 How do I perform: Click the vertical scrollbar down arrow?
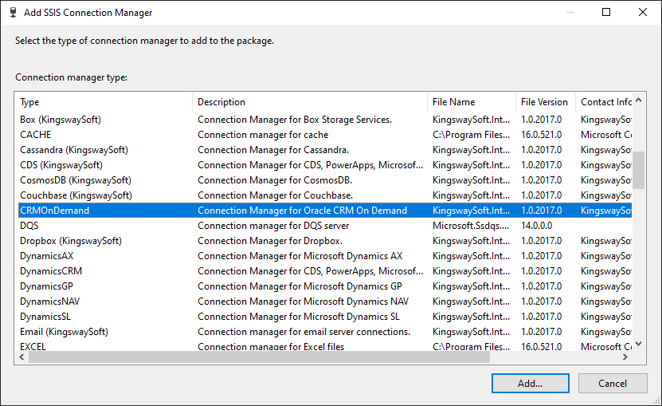(x=638, y=344)
